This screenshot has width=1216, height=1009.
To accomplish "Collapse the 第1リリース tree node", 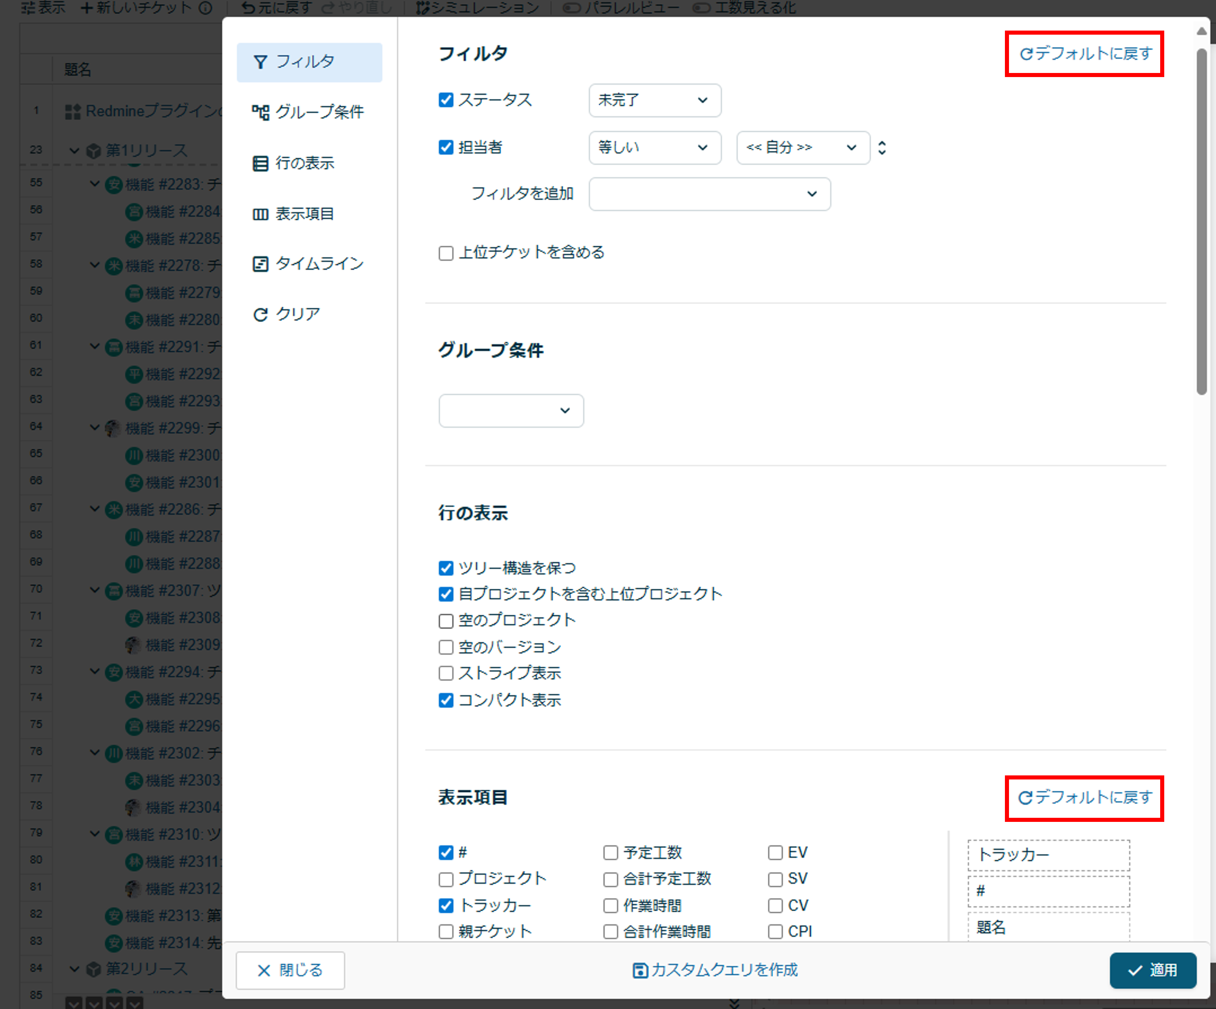I will pos(75,150).
